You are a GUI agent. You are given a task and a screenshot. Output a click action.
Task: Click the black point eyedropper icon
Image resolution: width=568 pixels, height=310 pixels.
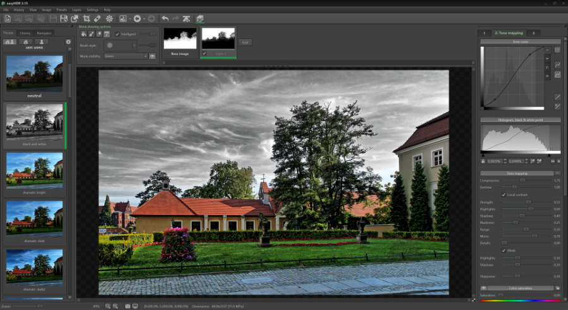tap(533, 161)
